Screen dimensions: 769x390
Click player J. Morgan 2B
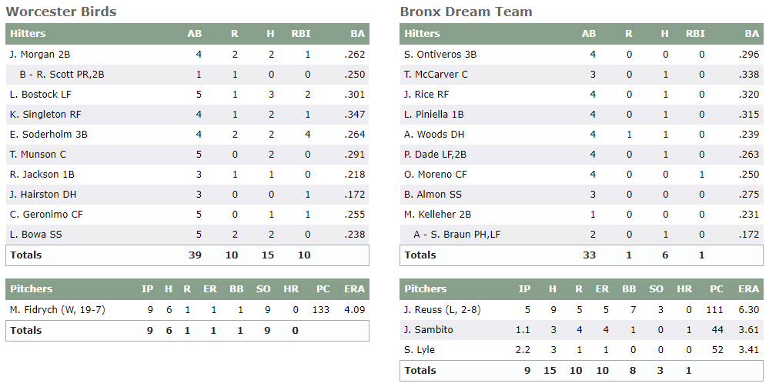click(x=40, y=55)
